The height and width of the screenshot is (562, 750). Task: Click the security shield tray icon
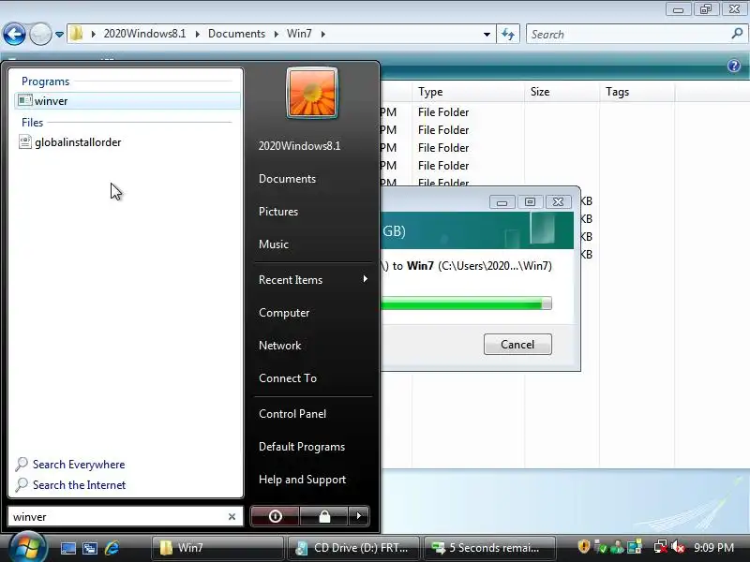tap(583, 546)
